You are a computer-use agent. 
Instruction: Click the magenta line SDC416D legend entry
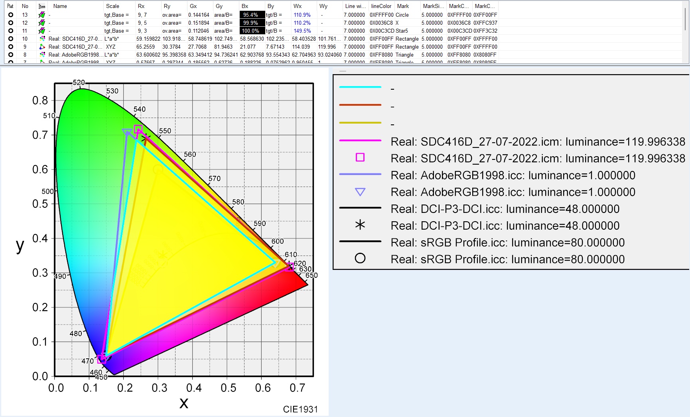360,140
